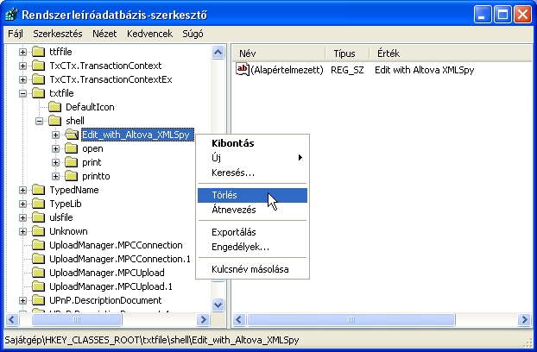Expand the open key node
The width and height of the screenshot is (537, 352).
click(x=56, y=148)
